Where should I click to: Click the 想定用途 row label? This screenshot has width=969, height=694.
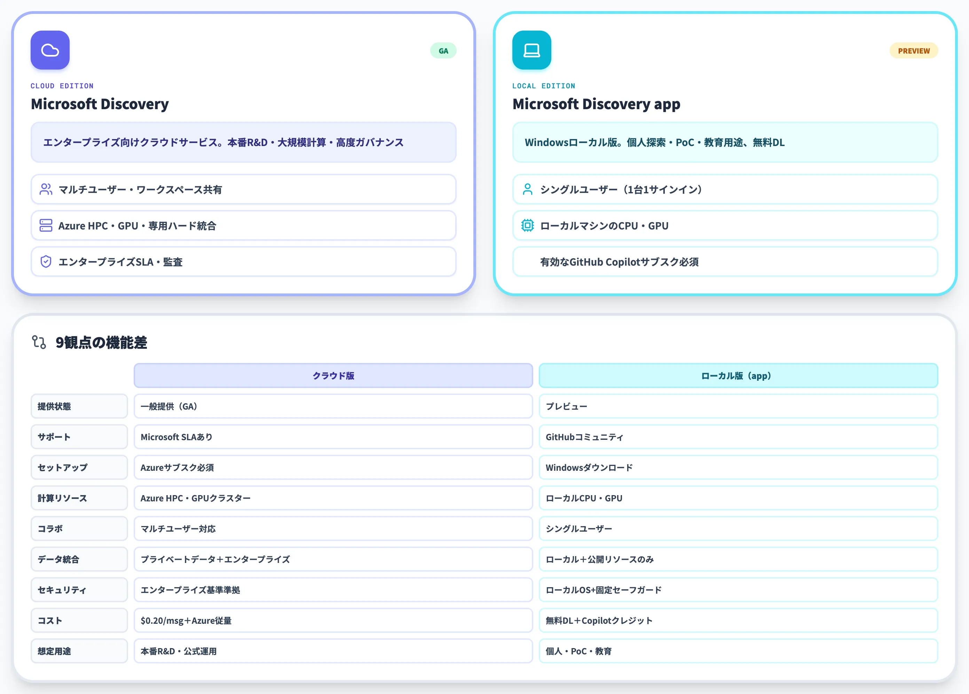click(79, 651)
